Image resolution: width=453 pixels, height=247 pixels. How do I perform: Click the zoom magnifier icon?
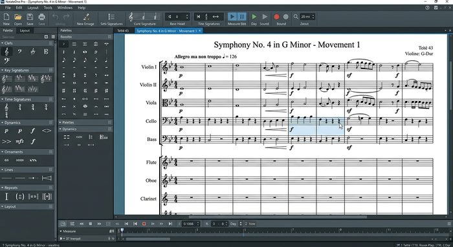(x=296, y=17)
